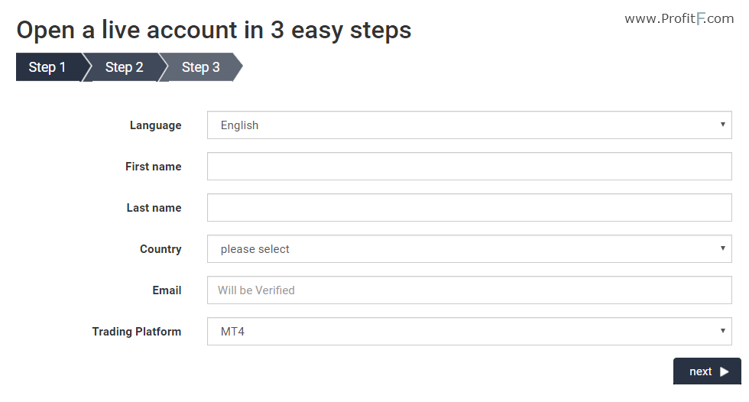Screen dimensions: 749x402
Task: Click the next button
Action: tap(707, 371)
